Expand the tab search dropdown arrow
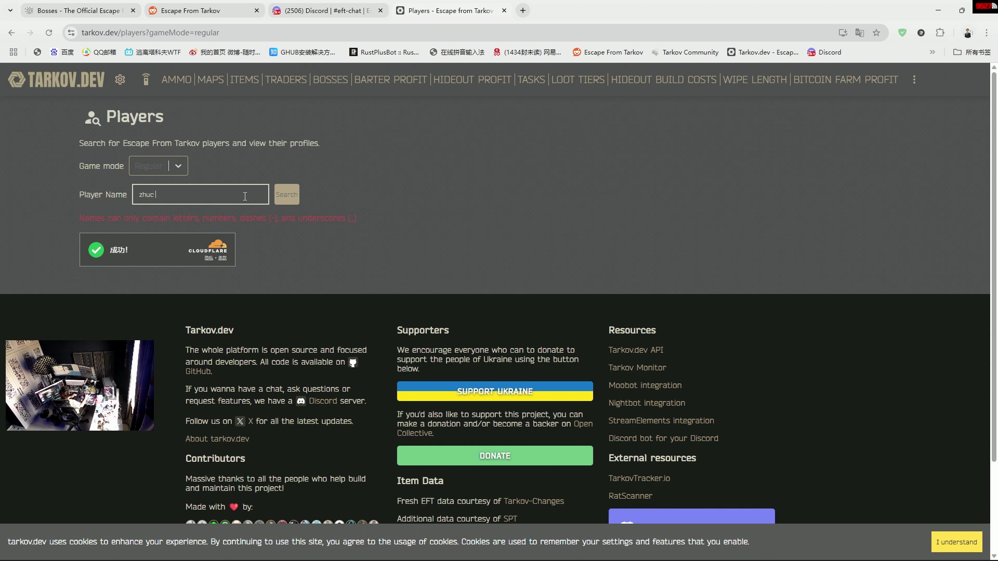The width and height of the screenshot is (998, 561). pos(10,10)
